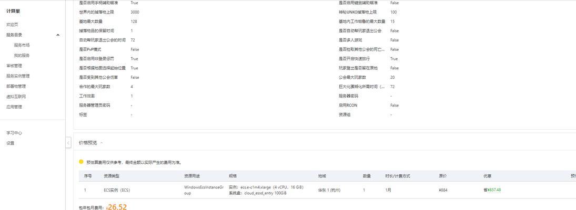
Task: Click the 合作的最大玩家数 label
Action: [x=95, y=87]
